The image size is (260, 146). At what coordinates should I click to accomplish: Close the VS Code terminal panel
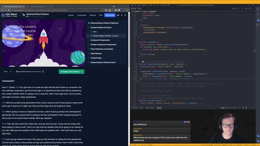pos(253,108)
